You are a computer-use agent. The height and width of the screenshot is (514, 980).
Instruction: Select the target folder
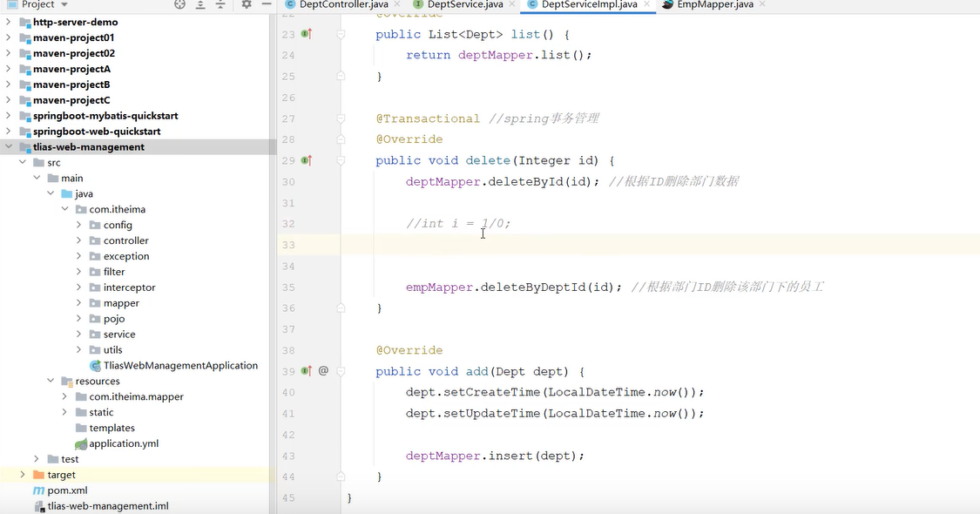coord(61,475)
